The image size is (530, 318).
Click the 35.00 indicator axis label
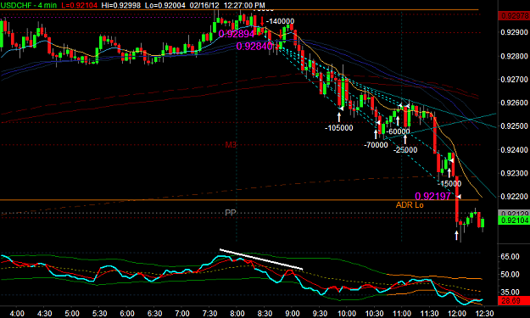[x=510, y=292]
